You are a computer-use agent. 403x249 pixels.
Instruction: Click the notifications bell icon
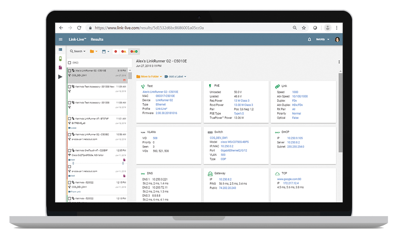click(309, 39)
